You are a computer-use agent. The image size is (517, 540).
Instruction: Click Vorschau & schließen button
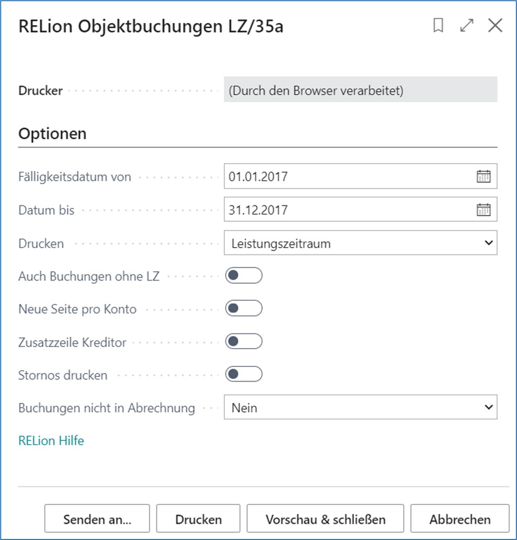325,519
